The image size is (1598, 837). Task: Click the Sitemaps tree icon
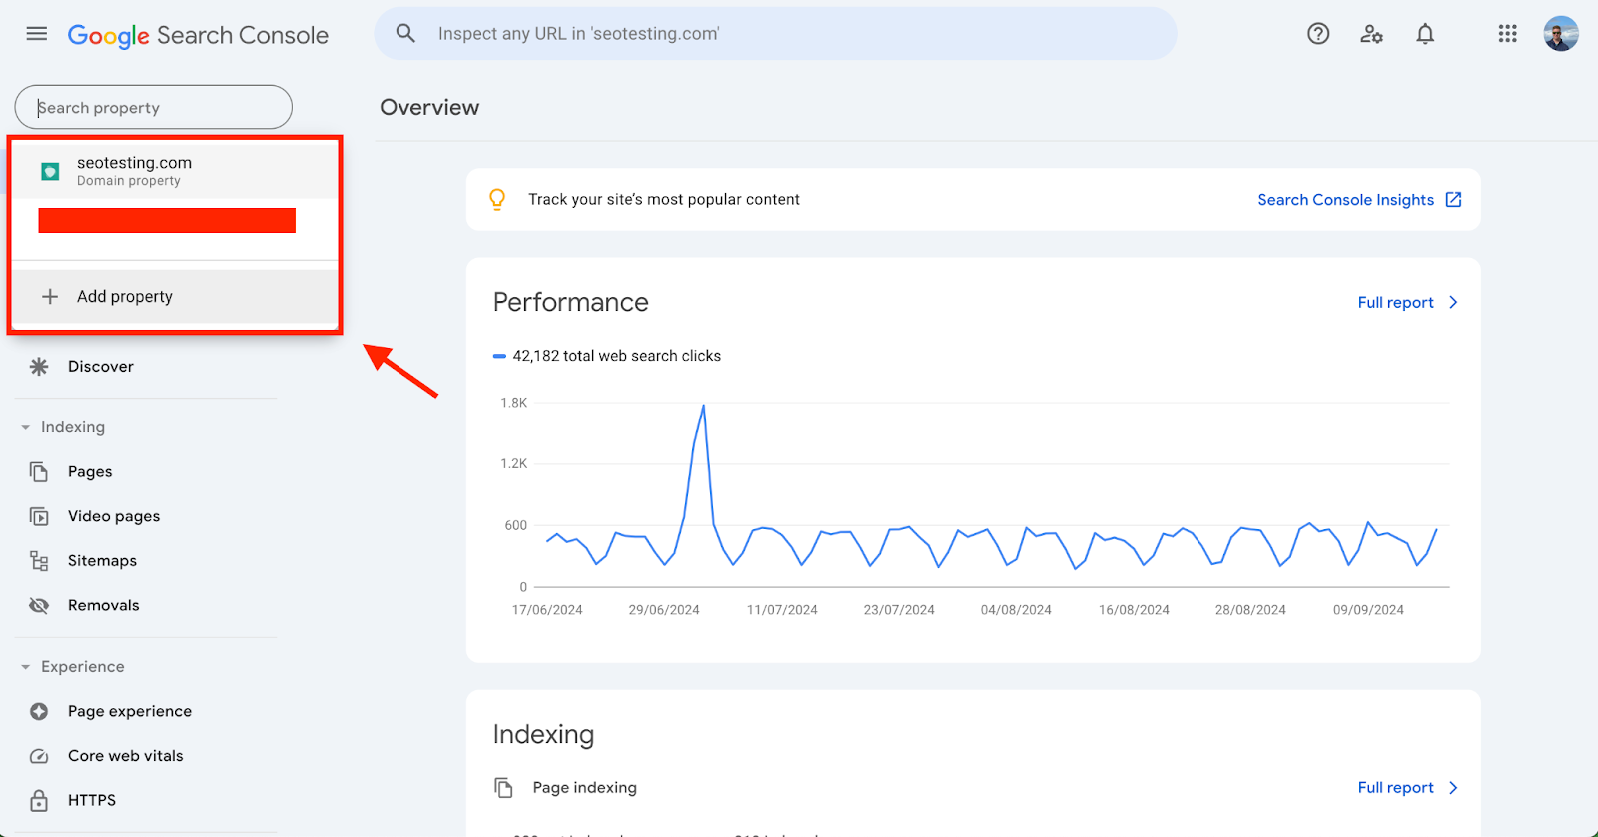coord(39,561)
